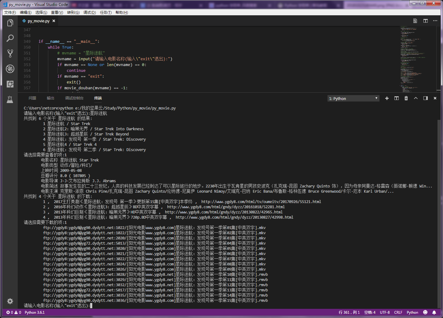
Task: Change end of line sequence CRLF
Action: tap(398, 312)
